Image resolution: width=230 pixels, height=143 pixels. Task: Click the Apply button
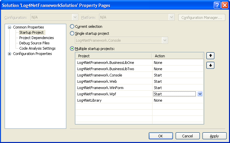click(x=214, y=136)
